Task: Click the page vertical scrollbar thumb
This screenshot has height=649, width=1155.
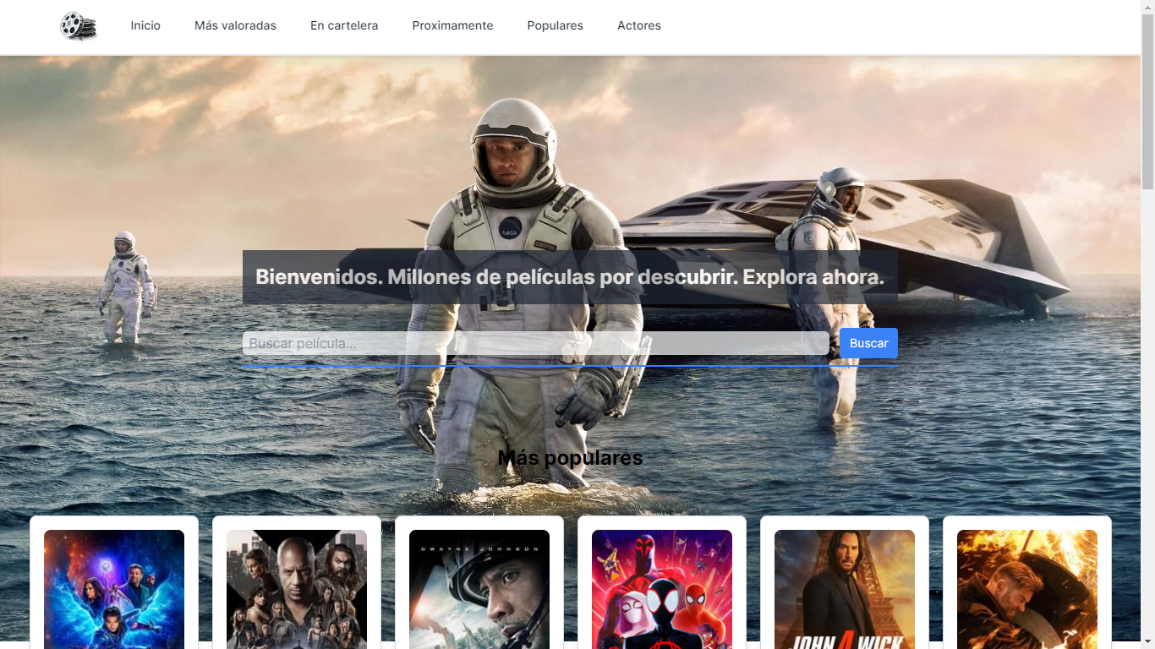Action: point(1147,101)
